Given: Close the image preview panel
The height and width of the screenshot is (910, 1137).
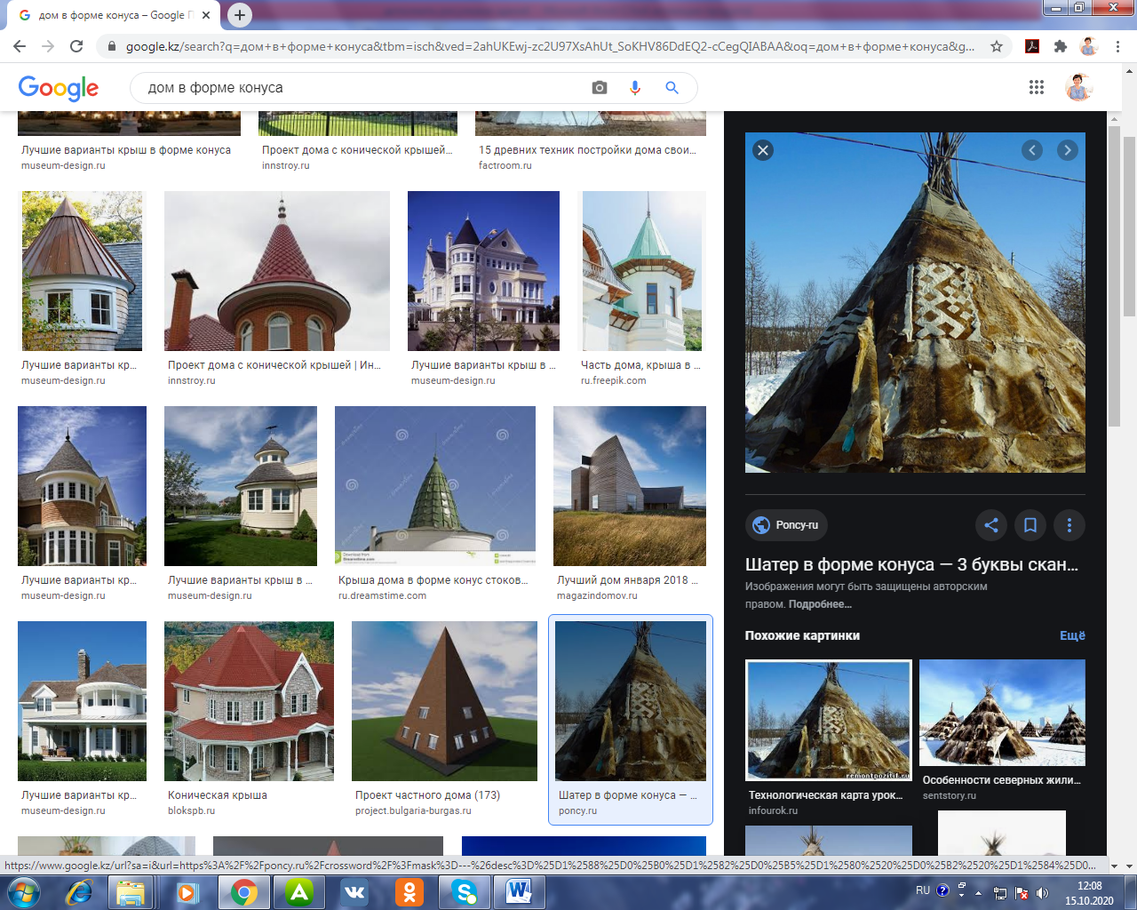Looking at the screenshot, I should click(x=763, y=150).
